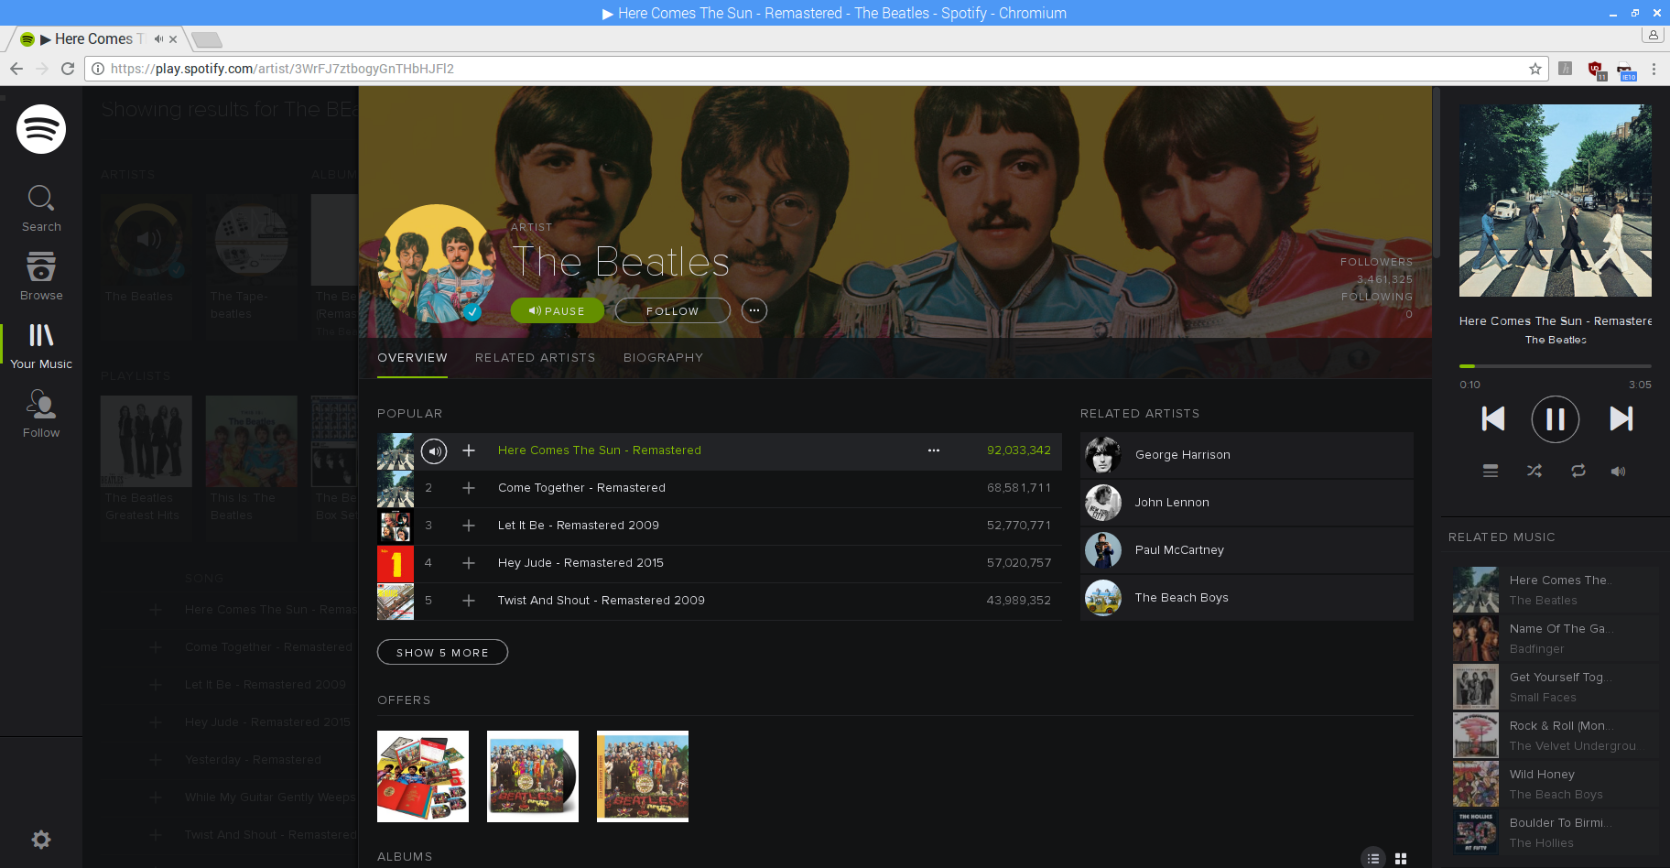This screenshot has width=1670, height=868.
Task: Add Here Comes The Sun to library
Action: click(469, 450)
